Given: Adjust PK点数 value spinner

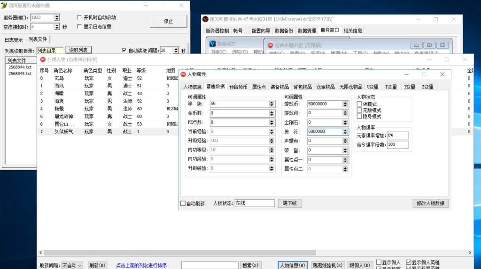Looking at the screenshot, I should click(272, 122).
